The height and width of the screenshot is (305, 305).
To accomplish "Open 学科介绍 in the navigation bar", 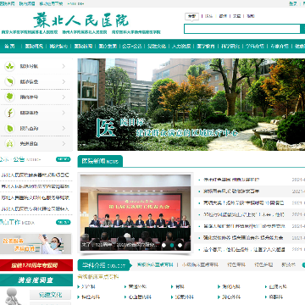I will coord(255,47).
